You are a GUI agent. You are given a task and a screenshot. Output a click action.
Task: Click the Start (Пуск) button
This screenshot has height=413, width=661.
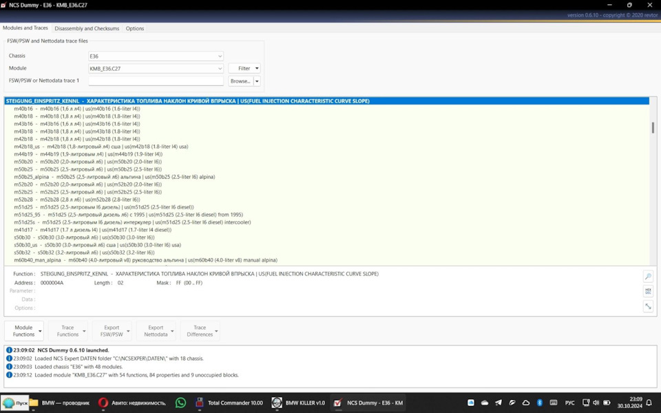pos(14,403)
